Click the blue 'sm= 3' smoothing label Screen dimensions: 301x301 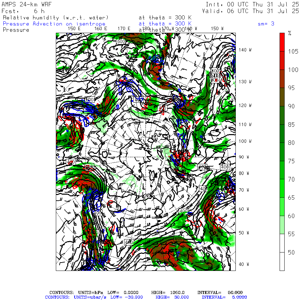pos(266,24)
